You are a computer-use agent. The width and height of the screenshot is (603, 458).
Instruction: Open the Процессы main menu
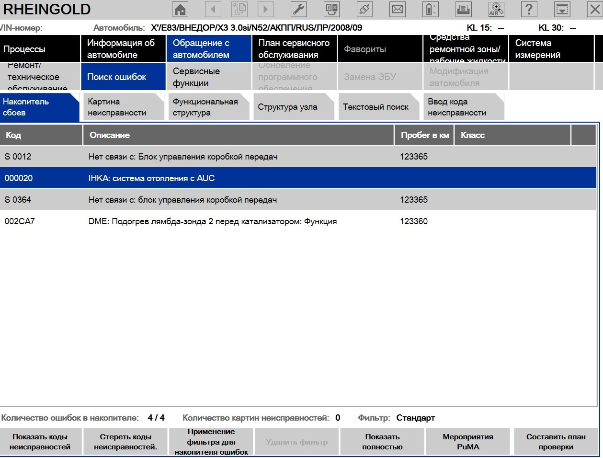[x=40, y=49]
